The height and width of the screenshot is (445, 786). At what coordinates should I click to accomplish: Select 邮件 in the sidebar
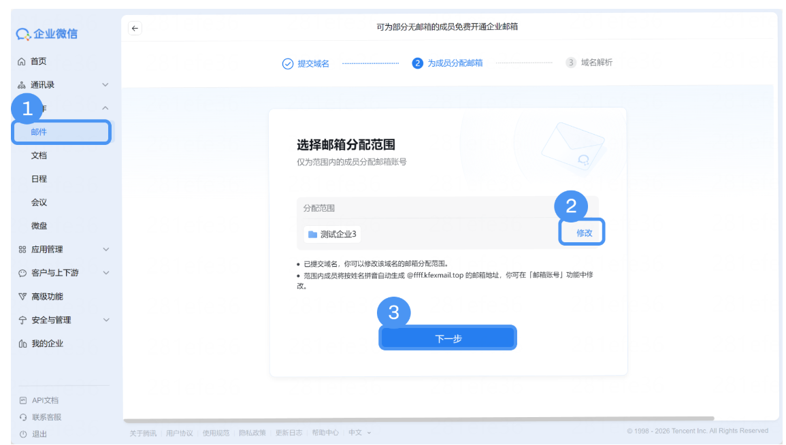tap(62, 132)
